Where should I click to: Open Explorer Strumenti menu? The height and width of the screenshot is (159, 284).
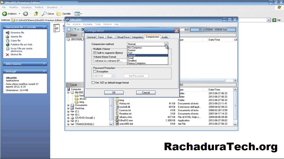52,7
